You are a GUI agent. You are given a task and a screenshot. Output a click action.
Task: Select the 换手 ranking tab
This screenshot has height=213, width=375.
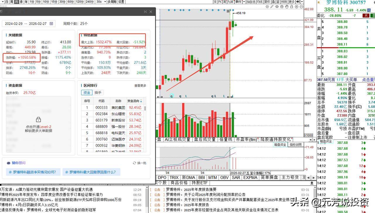tap(98, 92)
